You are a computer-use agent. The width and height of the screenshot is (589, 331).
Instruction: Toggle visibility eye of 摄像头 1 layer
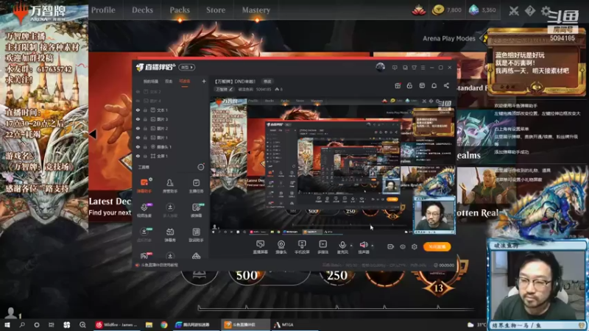(138, 146)
